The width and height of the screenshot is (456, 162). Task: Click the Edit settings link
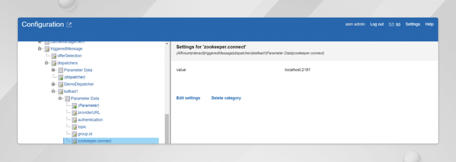coord(188,98)
